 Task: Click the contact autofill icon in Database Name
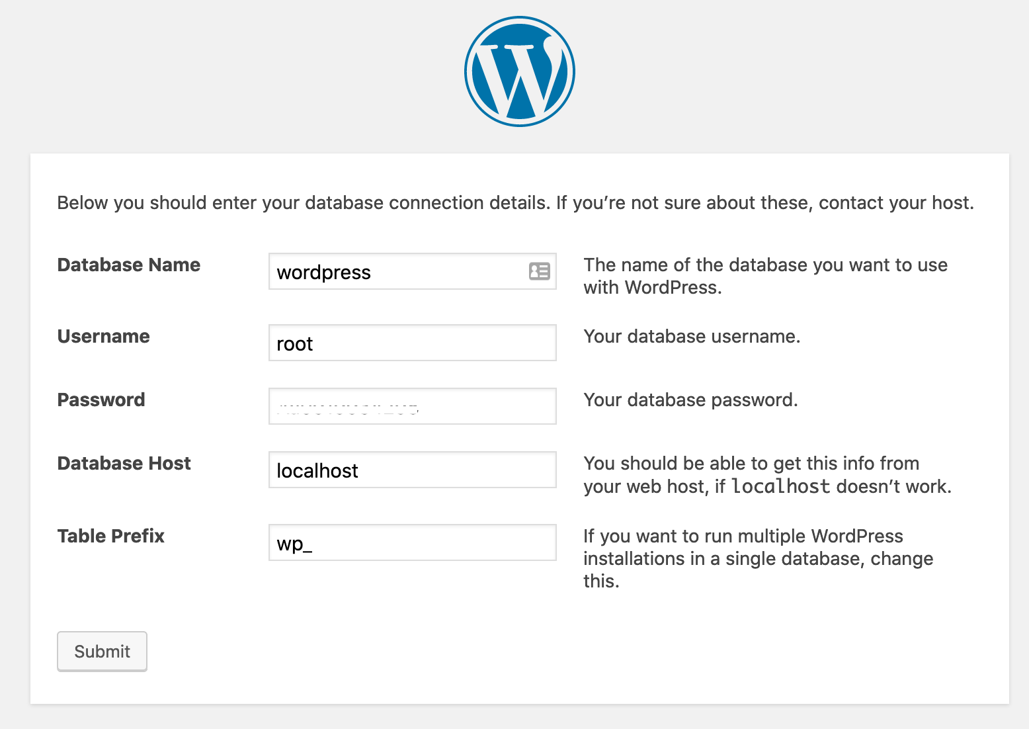[539, 271]
